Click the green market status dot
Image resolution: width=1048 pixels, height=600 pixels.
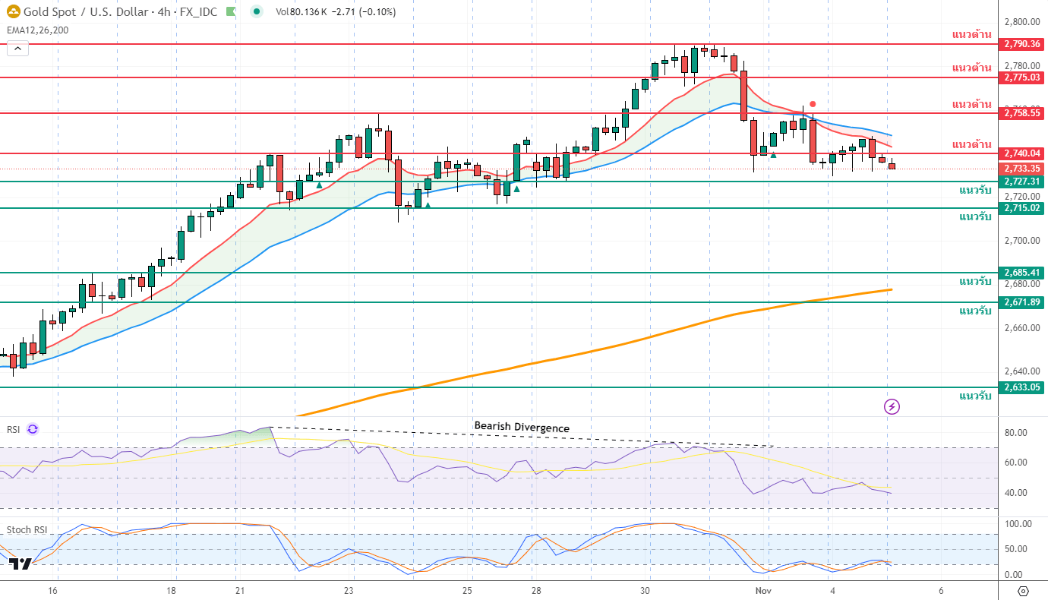pyautogui.click(x=257, y=11)
